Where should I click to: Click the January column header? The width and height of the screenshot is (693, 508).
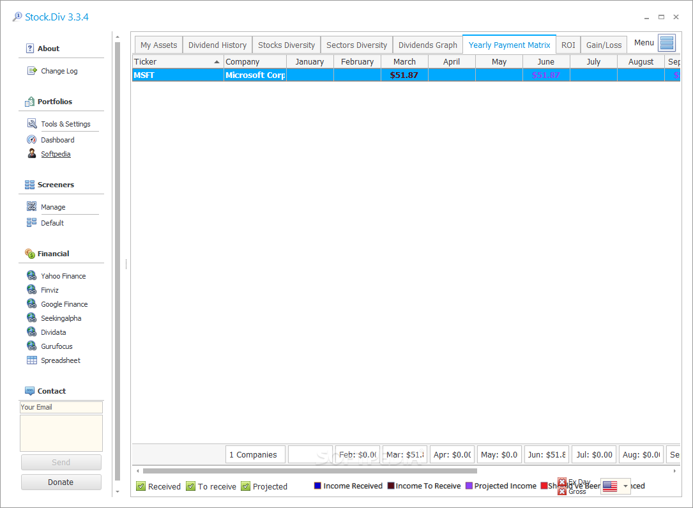[310, 62]
